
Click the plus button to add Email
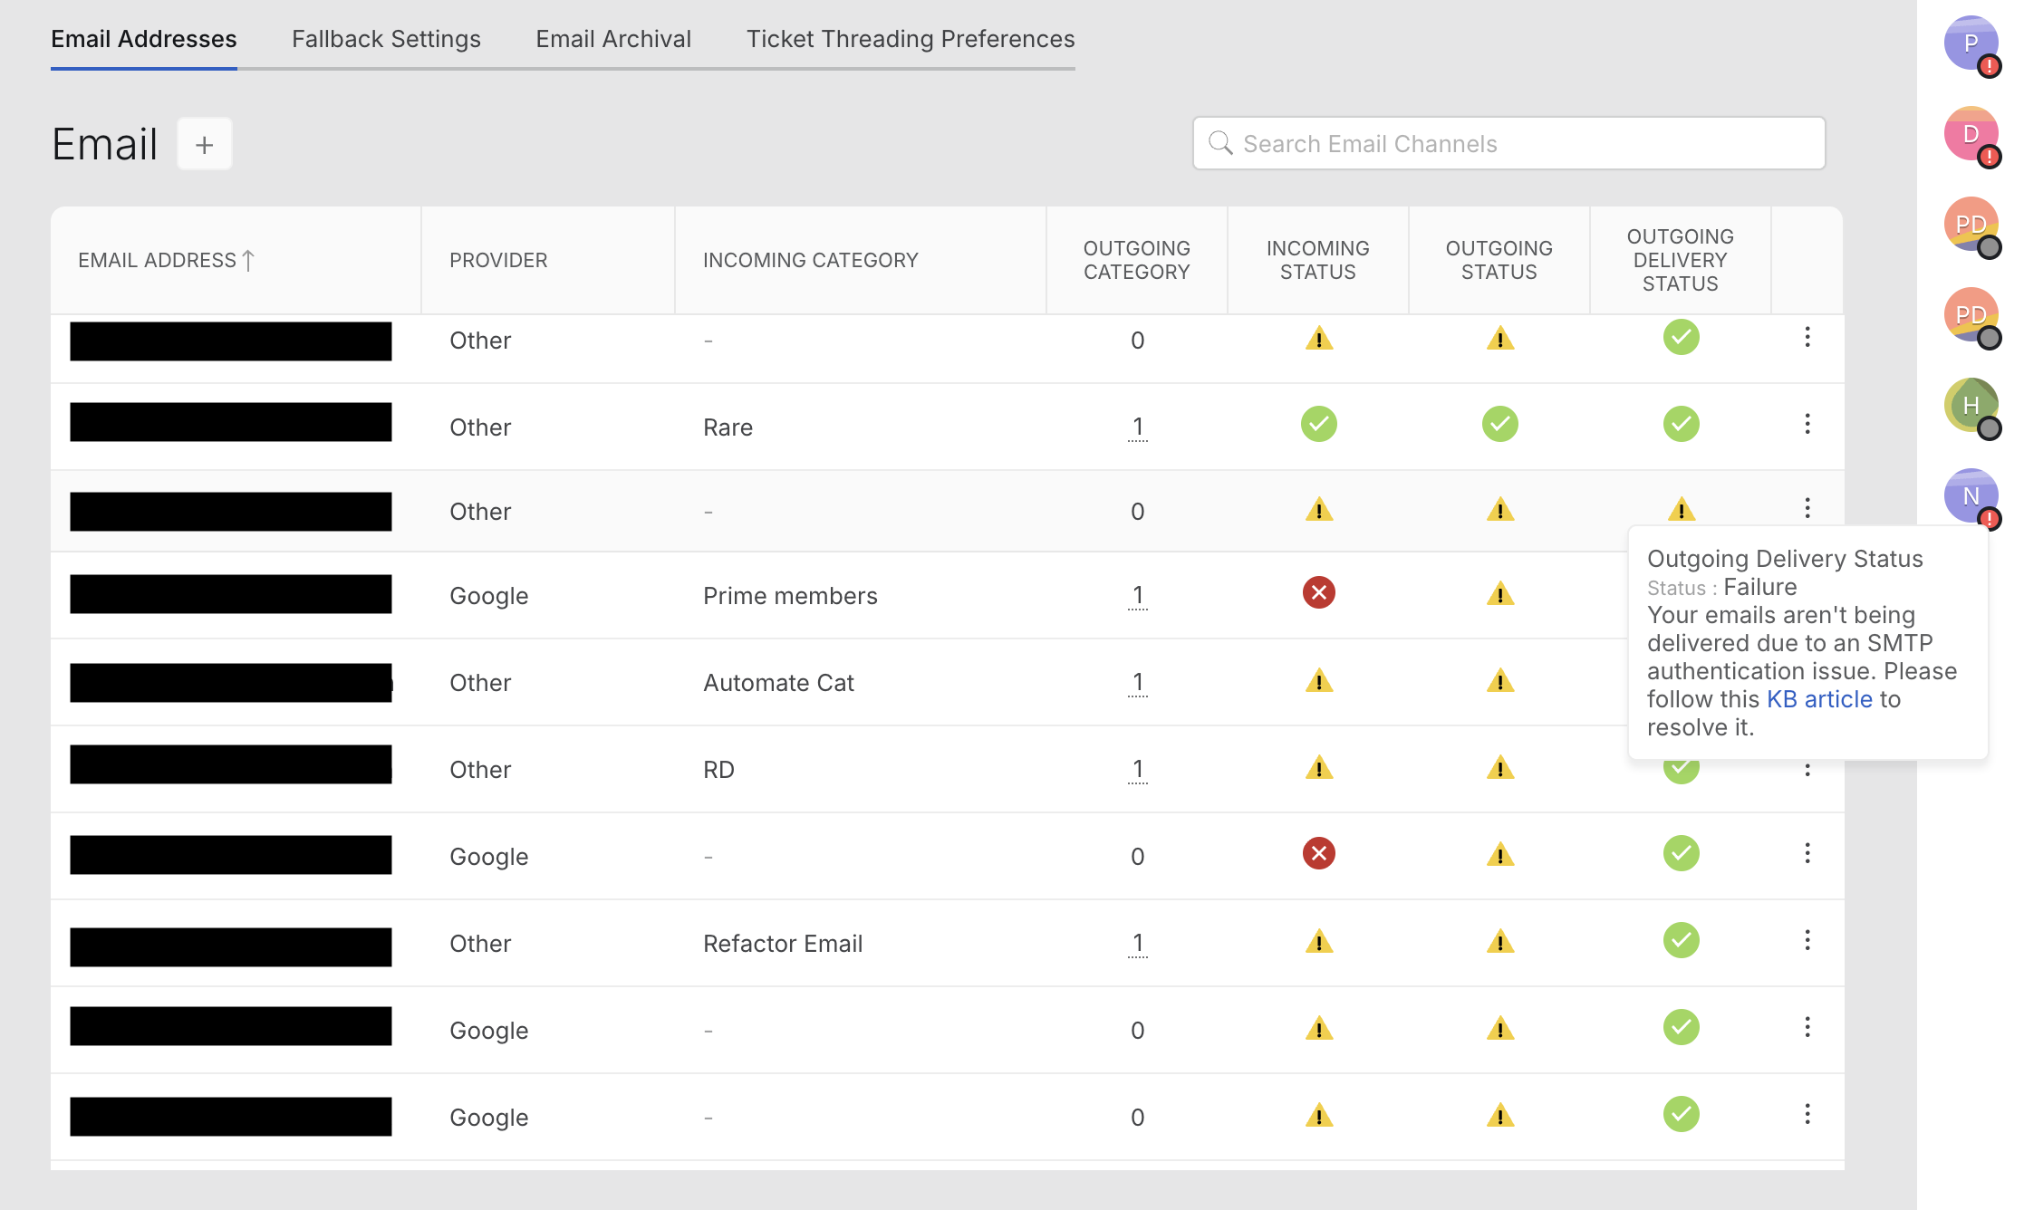tap(205, 144)
